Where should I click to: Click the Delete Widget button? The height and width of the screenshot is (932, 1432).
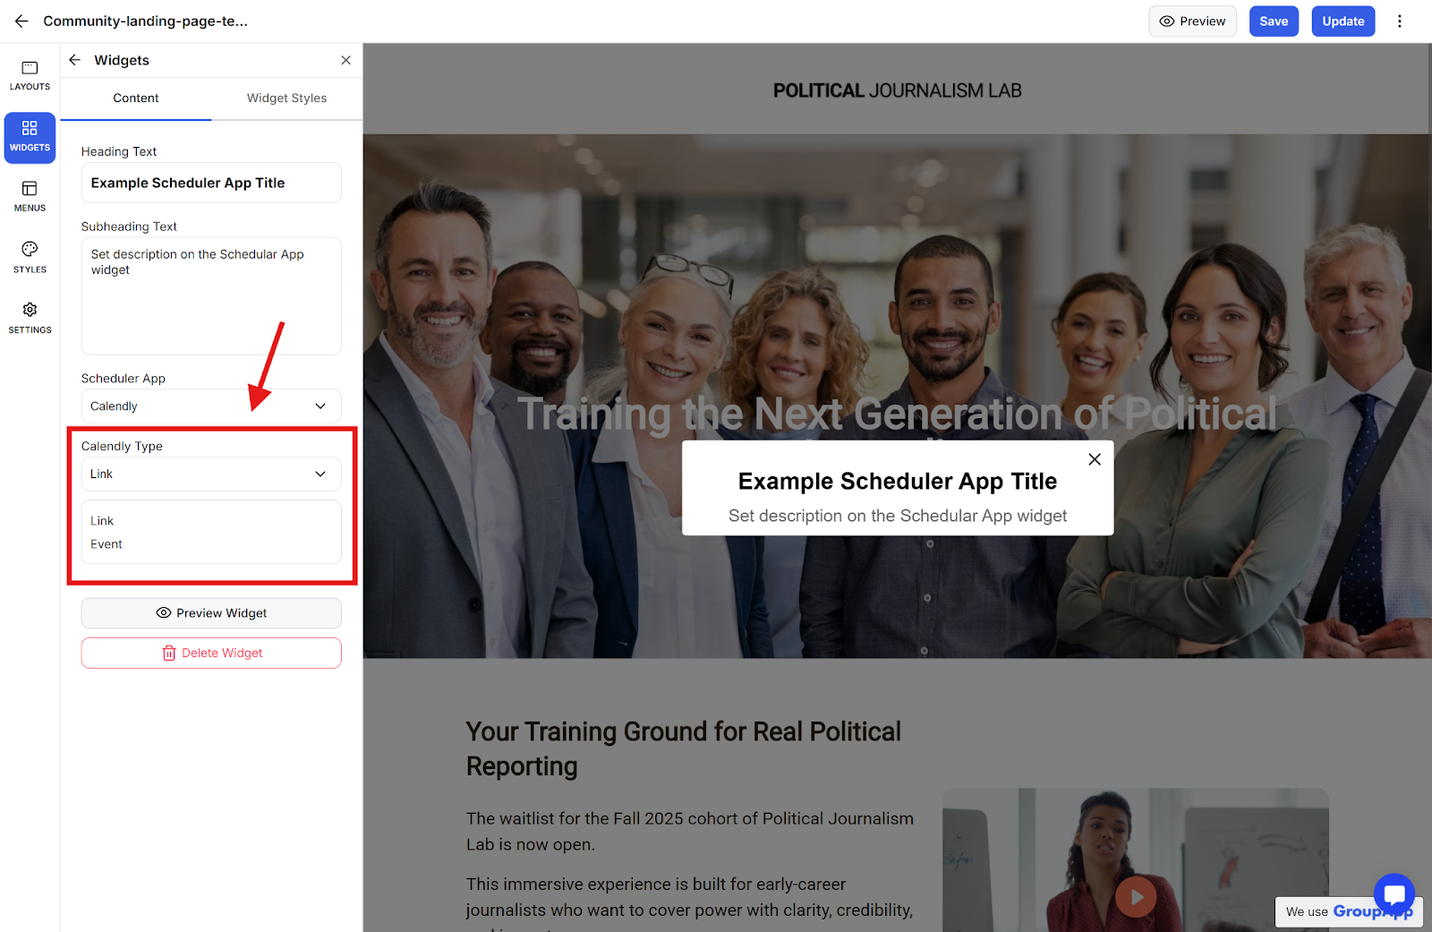[211, 653]
